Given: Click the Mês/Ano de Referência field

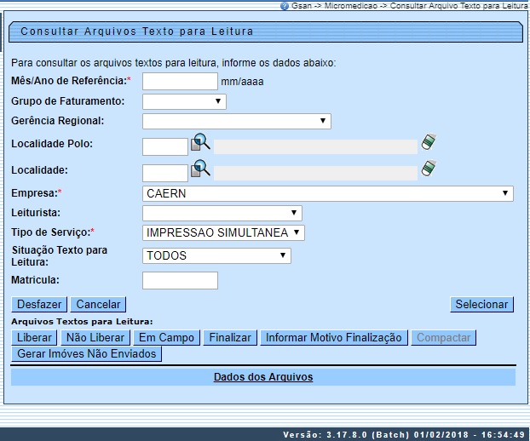Looking at the screenshot, I should pos(180,82).
